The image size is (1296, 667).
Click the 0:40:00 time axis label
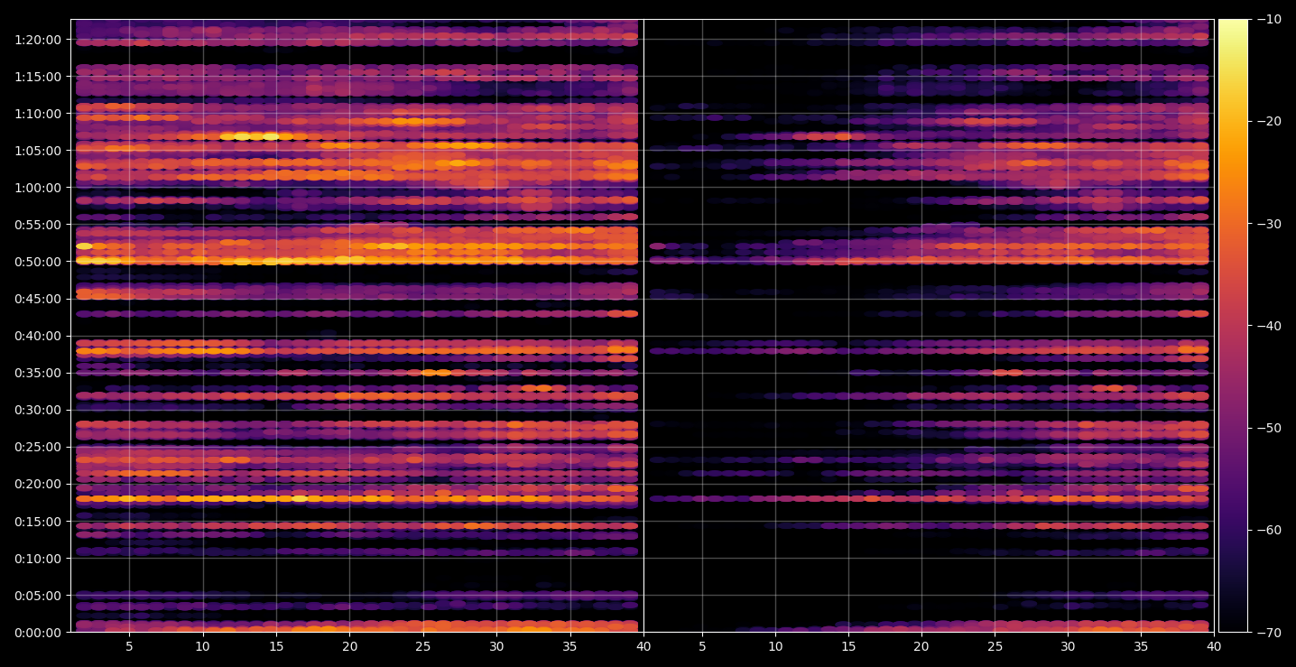38,336
